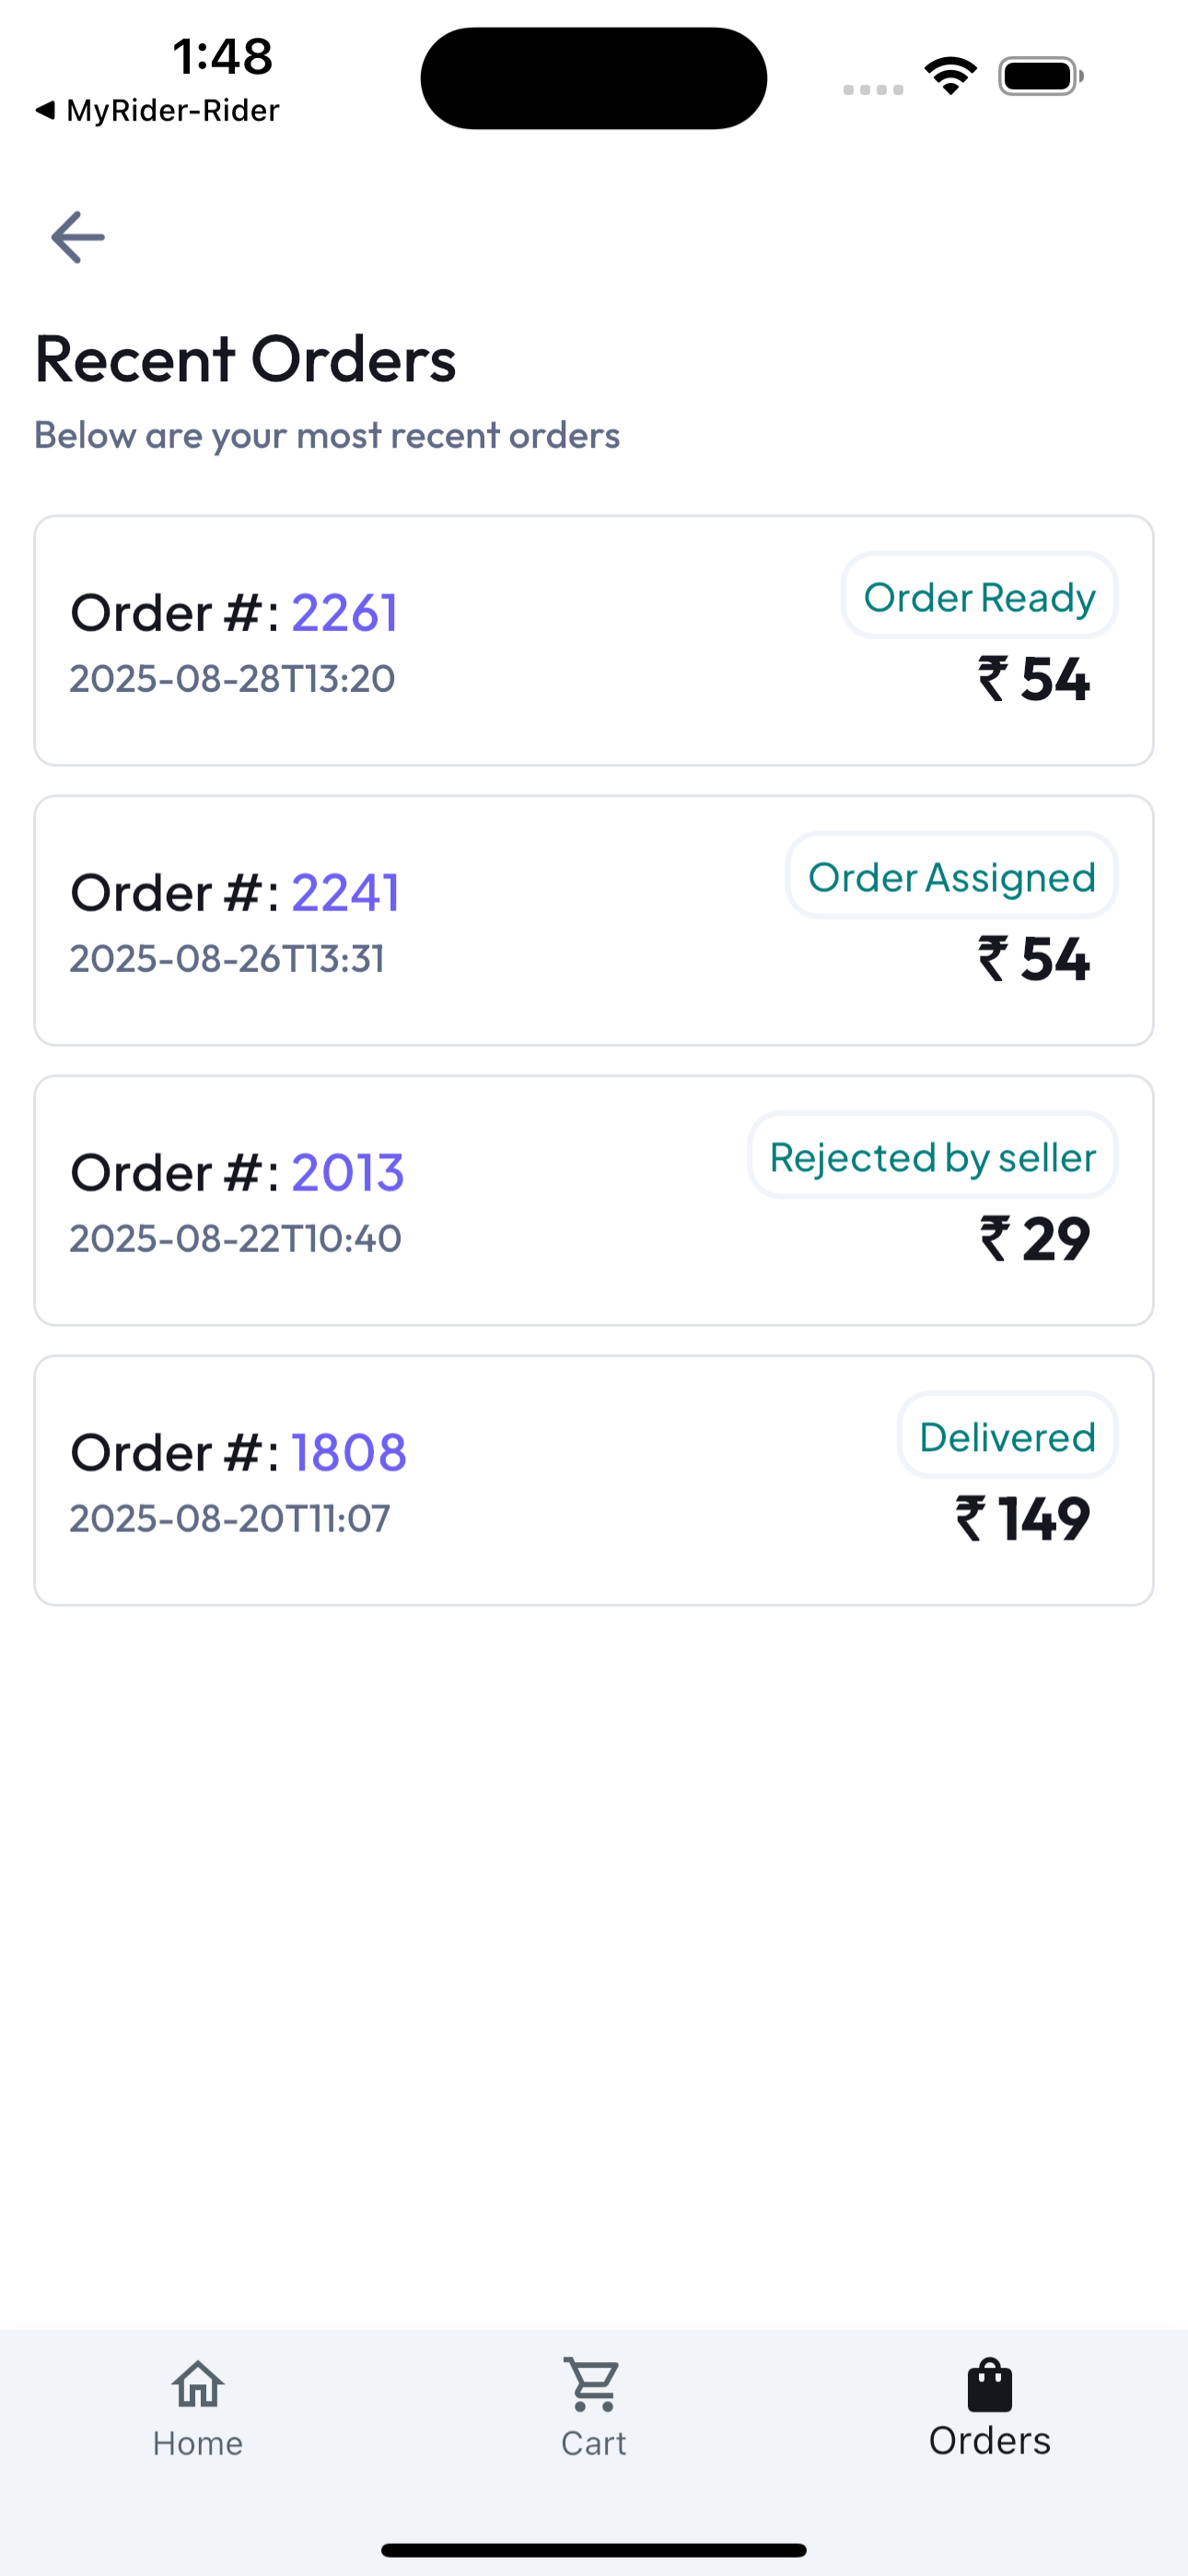Tap the Wi-Fi status icon
The width and height of the screenshot is (1188, 2576).
[950, 76]
